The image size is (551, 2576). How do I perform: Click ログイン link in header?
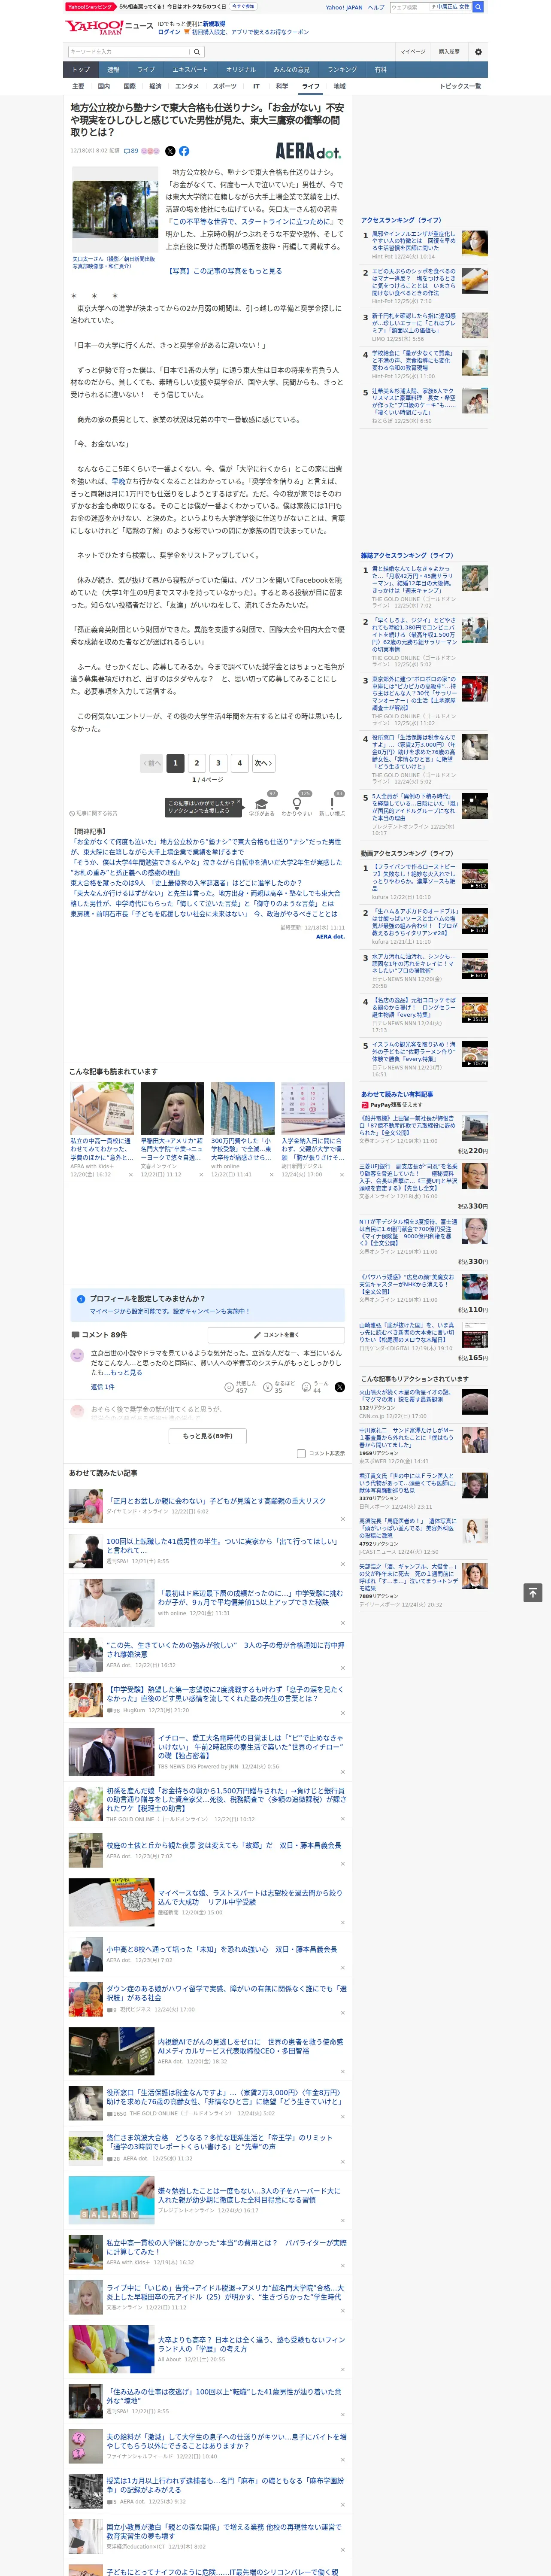(x=169, y=32)
